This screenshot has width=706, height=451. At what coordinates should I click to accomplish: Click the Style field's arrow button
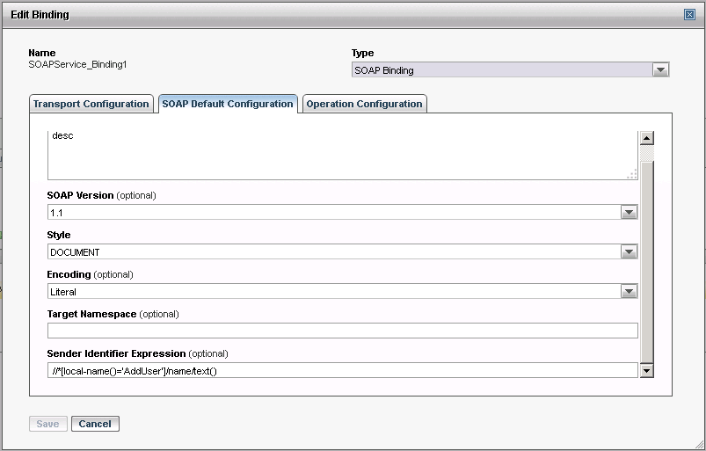tap(629, 252)
